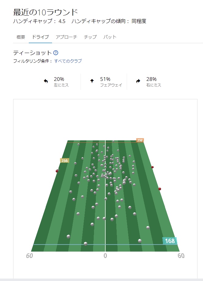The width and height of the screenshot is (203, 281).
Task: Go to the チップ tab
Action: (x=90, y=37)
